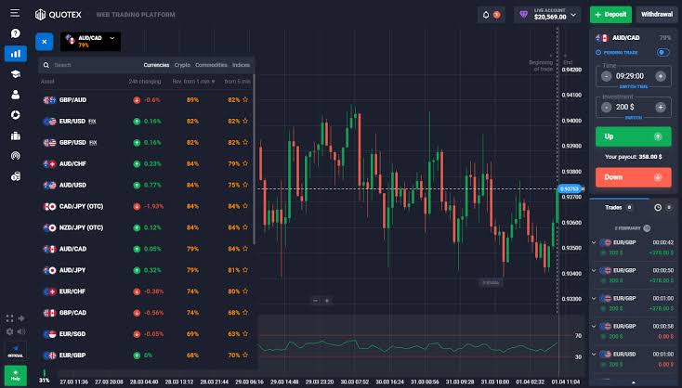
Task: Select the AUD/USD asset row
Action: [x=146, y=185]
